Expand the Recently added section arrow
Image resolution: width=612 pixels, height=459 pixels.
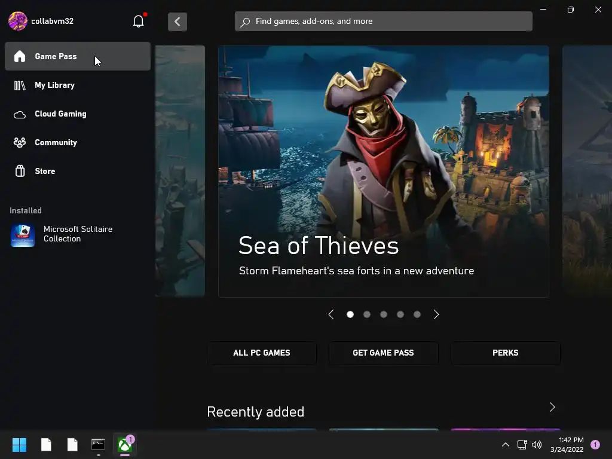pos(552,408)
